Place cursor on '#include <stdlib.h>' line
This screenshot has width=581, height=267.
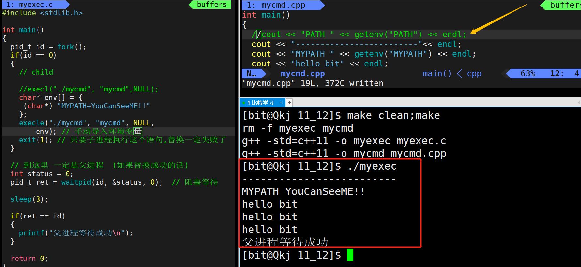(x=42, y=13)
